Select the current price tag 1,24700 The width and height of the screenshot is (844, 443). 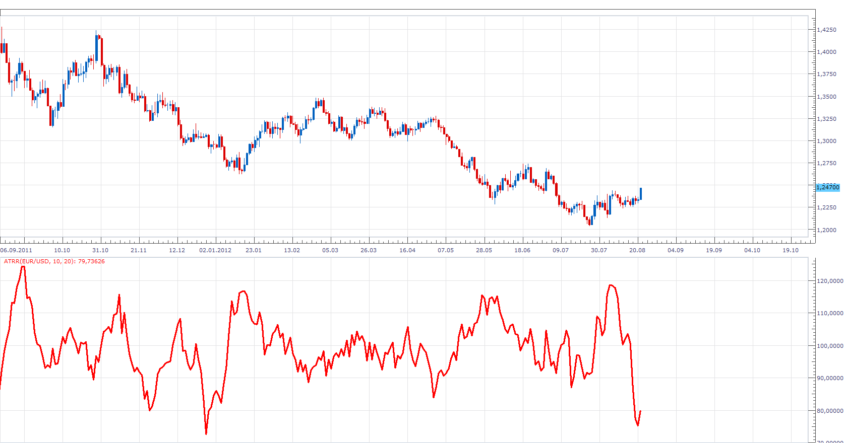[828, 187]
